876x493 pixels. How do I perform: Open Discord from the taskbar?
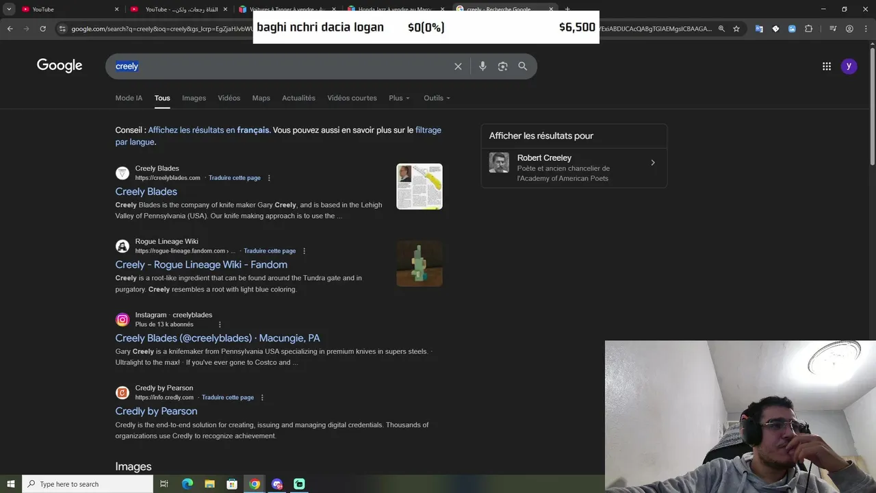[x=277, y=484]
